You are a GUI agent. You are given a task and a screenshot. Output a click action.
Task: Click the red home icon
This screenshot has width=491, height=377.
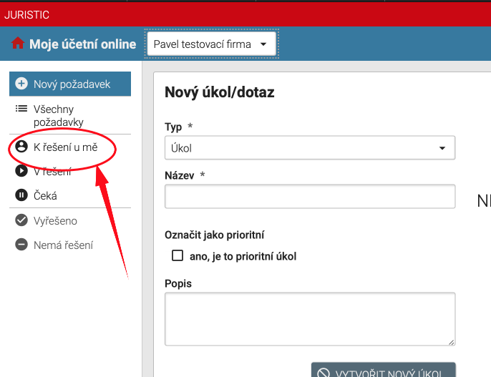(19, 44)
